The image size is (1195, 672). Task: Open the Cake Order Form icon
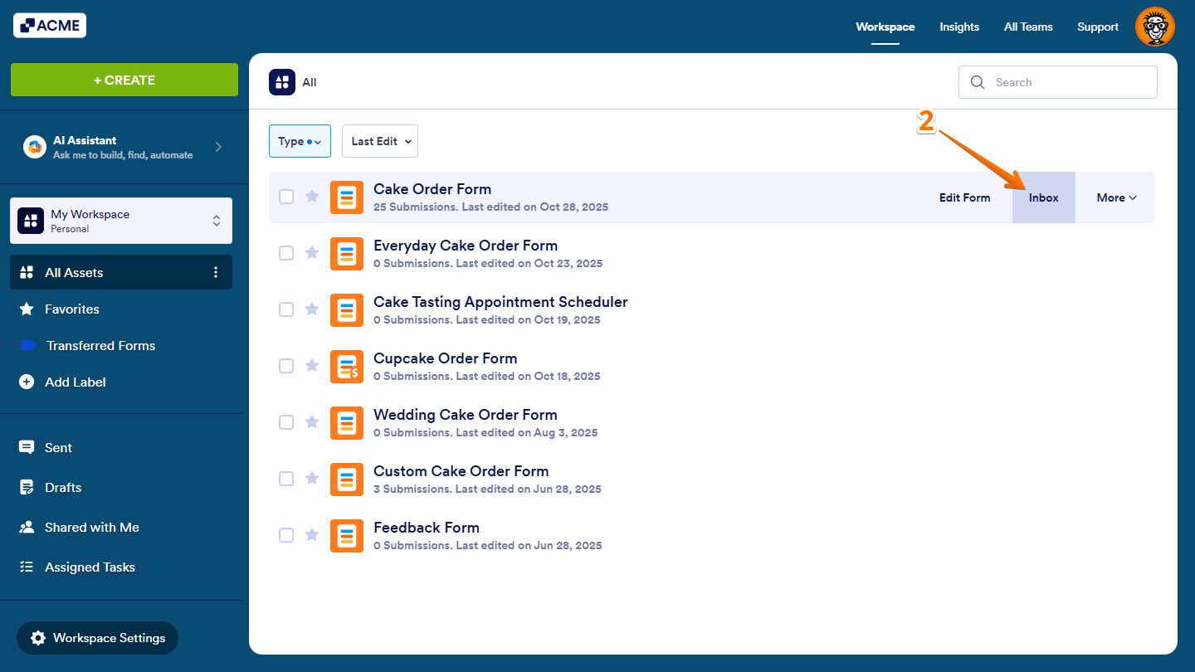pyautogui.click(x=347, y=197)
